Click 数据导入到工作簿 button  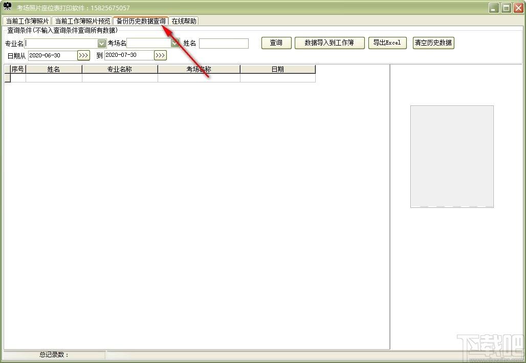click(330, 43)
